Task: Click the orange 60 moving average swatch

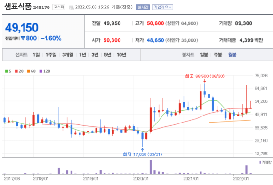Action: (x=29, y=71)
